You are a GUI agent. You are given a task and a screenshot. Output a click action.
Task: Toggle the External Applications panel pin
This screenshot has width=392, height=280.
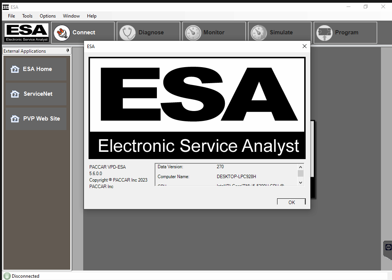[x=68, y=51]
